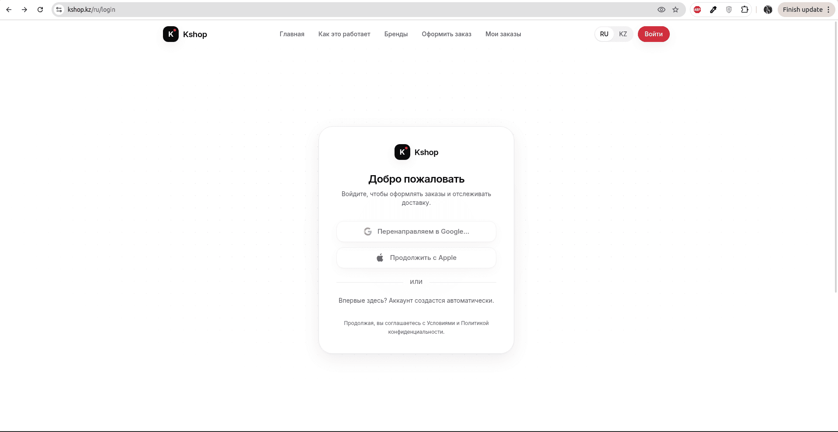Bookmark this page with the star icon
This screenshot has height=432, width=838.
[x=675, y=10]
